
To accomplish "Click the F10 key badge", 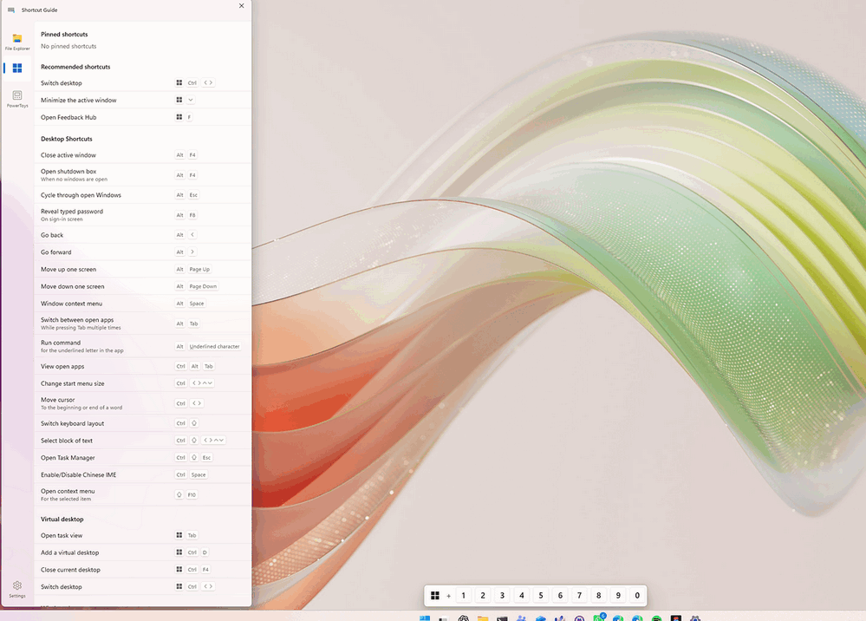I will (x=192, y=494).
